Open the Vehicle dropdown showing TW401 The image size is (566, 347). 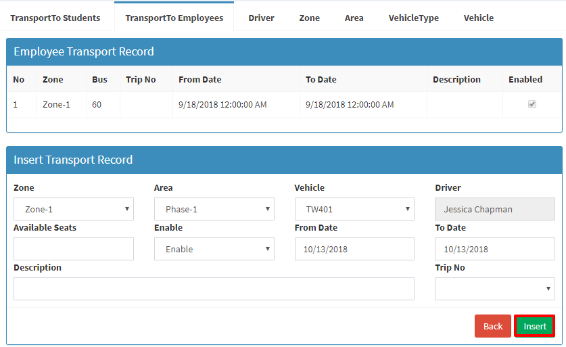[354, 209]
